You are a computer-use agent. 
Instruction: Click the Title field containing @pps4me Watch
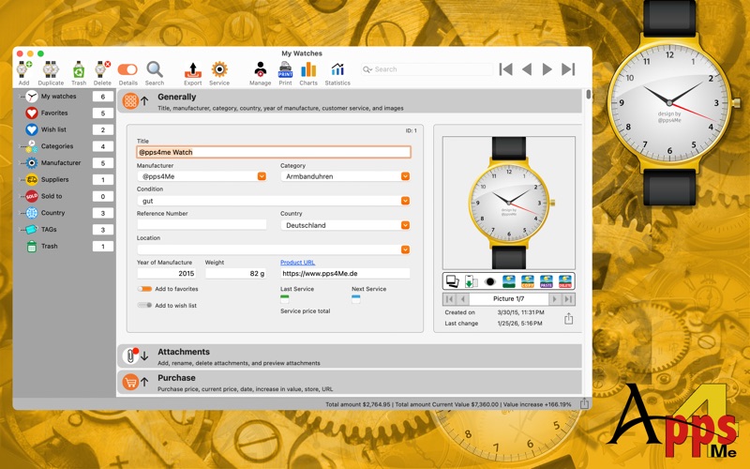pyautogui.click(x=274, y=152)
